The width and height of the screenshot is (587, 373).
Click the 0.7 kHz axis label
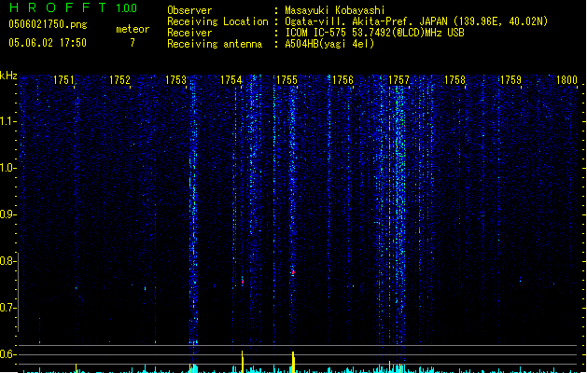7,308
